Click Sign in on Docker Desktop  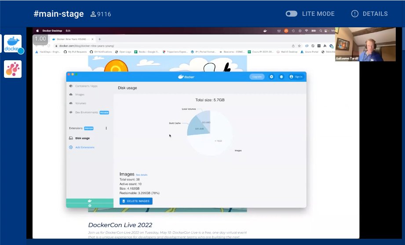click(296, 77)
